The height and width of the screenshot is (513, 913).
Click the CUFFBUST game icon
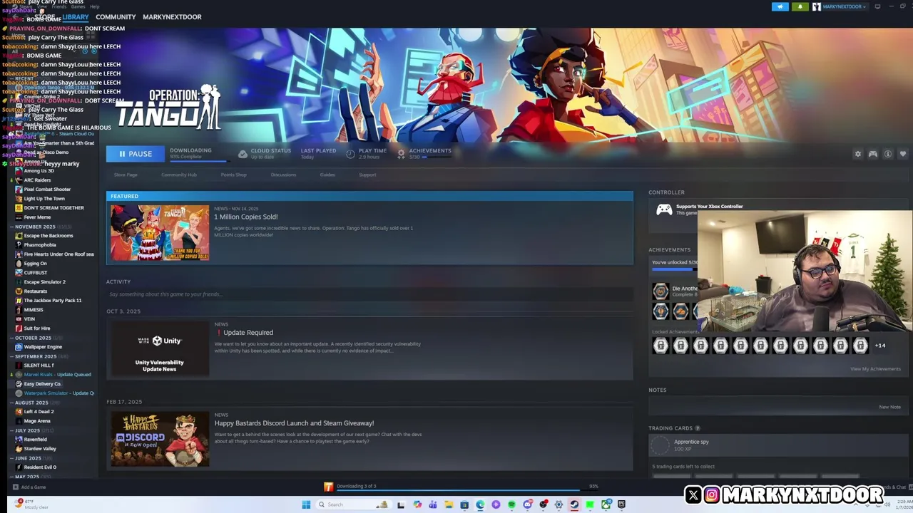[x=19, y=273]
